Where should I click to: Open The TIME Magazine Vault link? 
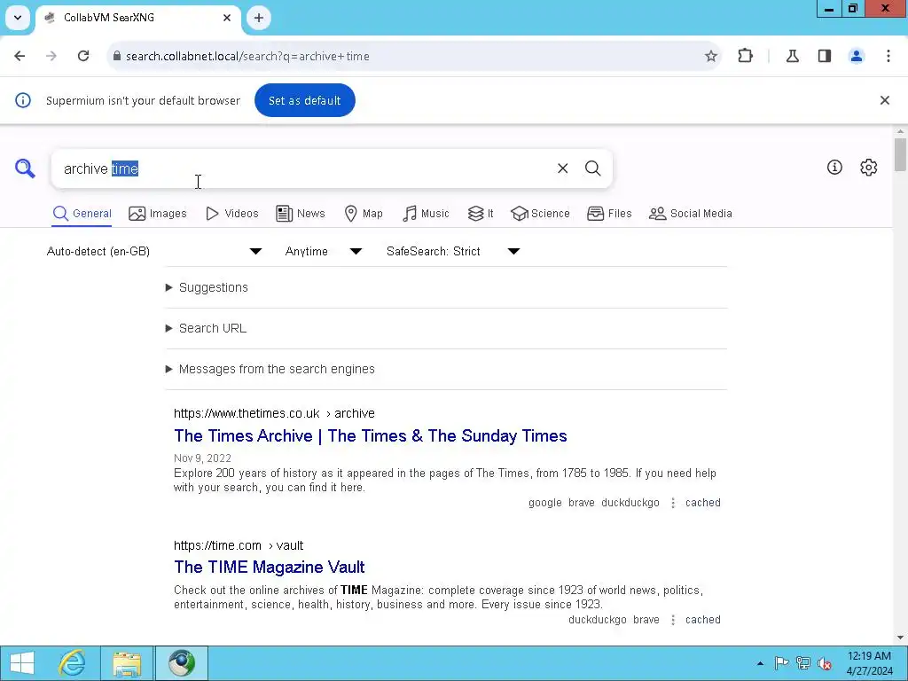click(x=270, y=567)
